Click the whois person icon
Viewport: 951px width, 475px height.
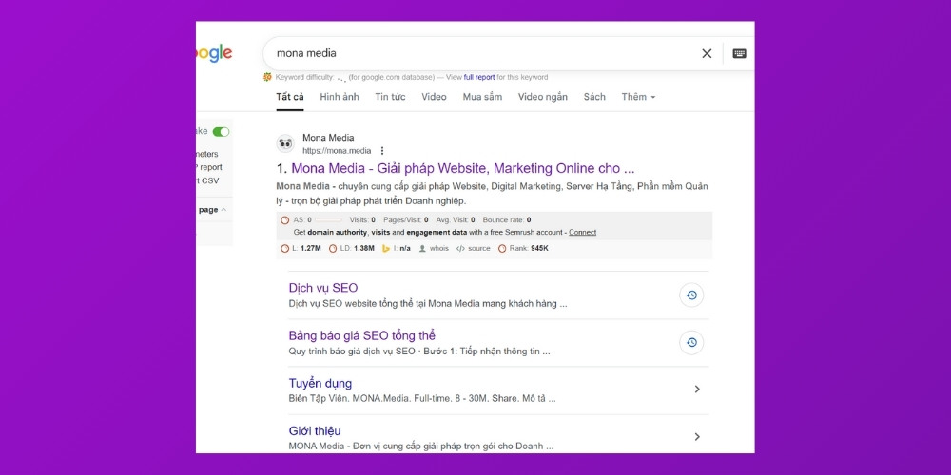point(422,248)
